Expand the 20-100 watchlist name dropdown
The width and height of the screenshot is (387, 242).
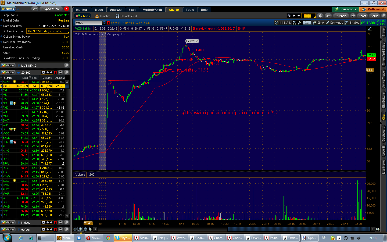tap(18, 73)
